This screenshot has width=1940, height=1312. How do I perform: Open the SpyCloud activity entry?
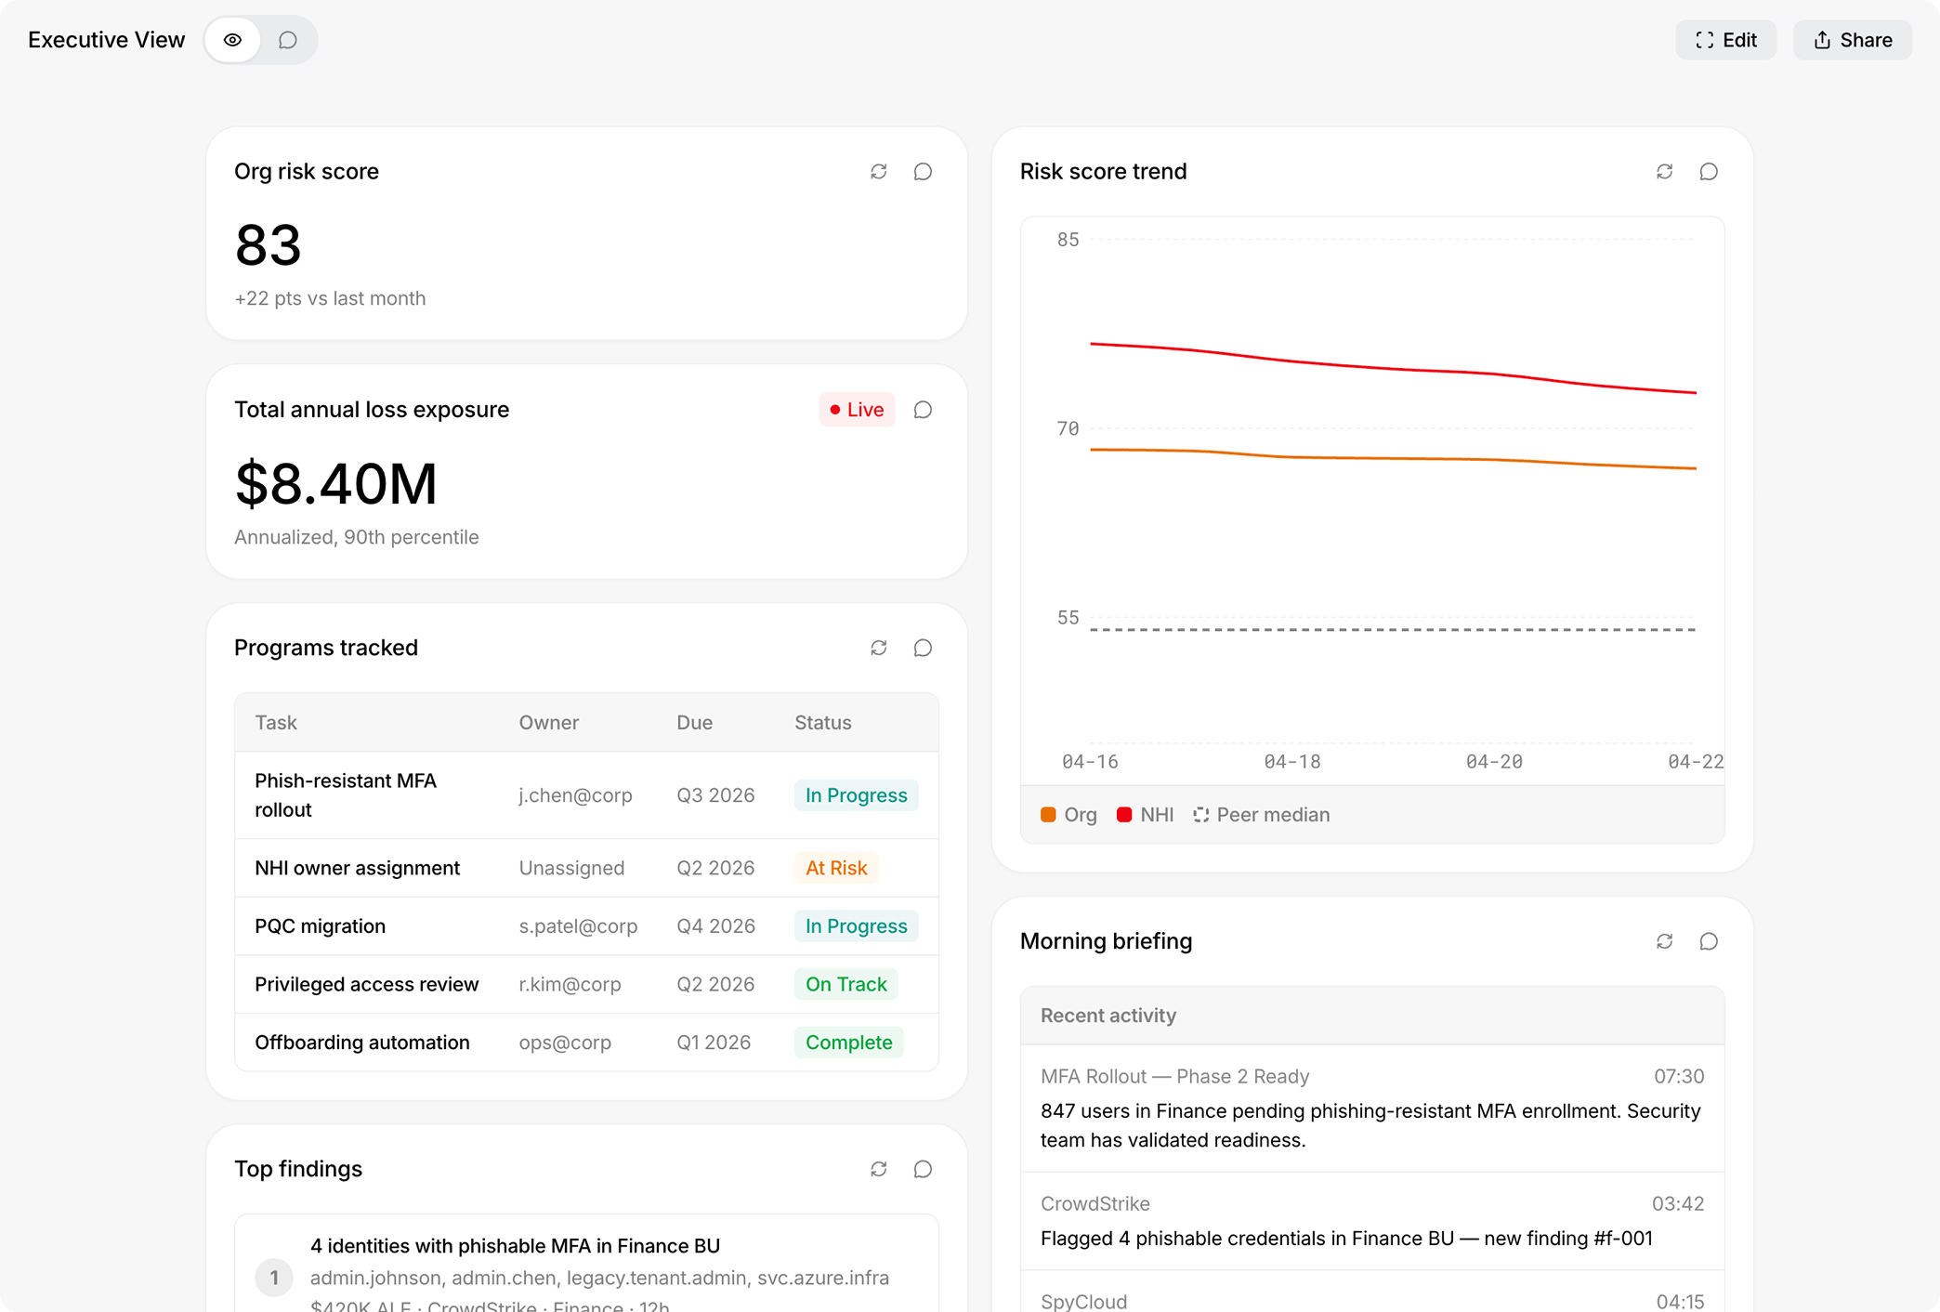(1372, 1292)
